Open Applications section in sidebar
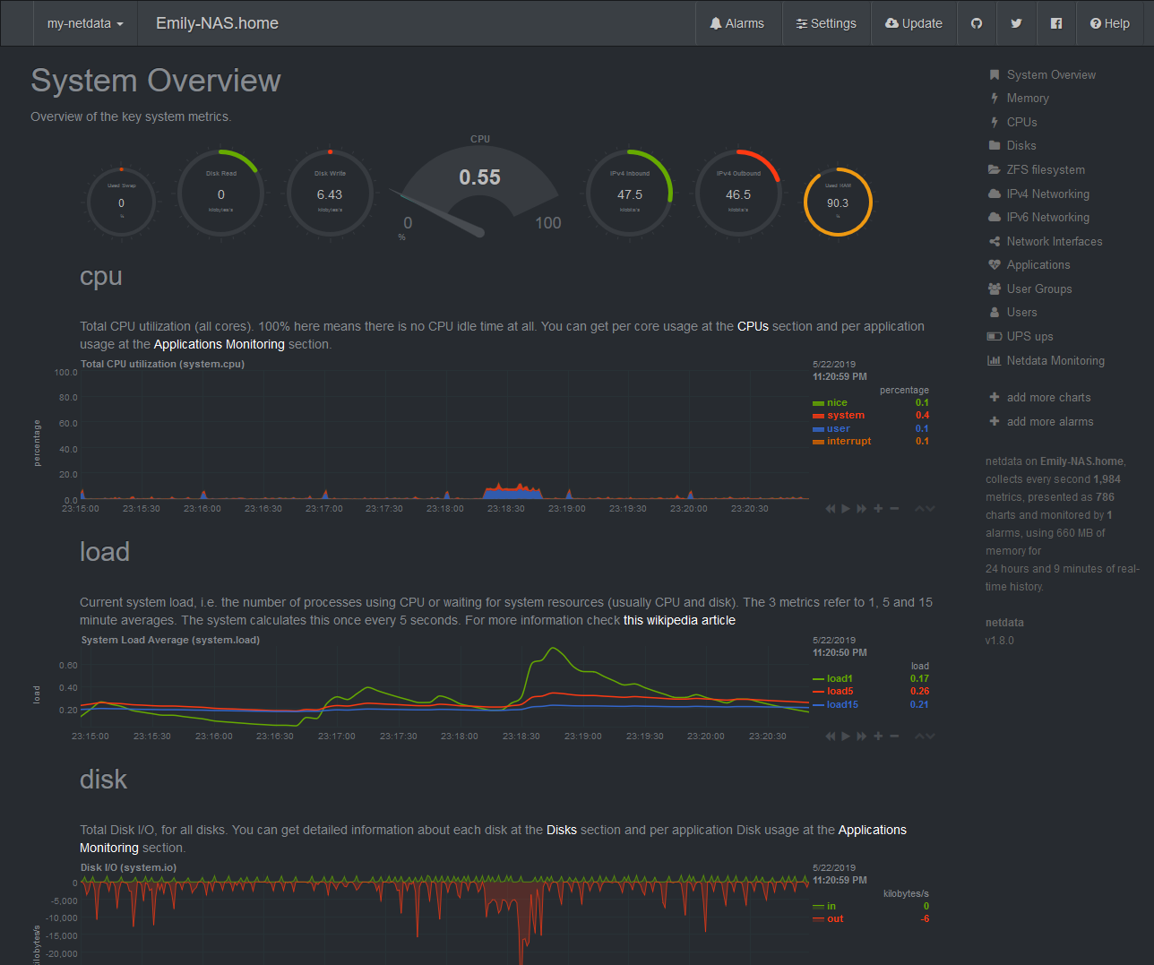1154x965 pixels. (x=1038, y=264)
